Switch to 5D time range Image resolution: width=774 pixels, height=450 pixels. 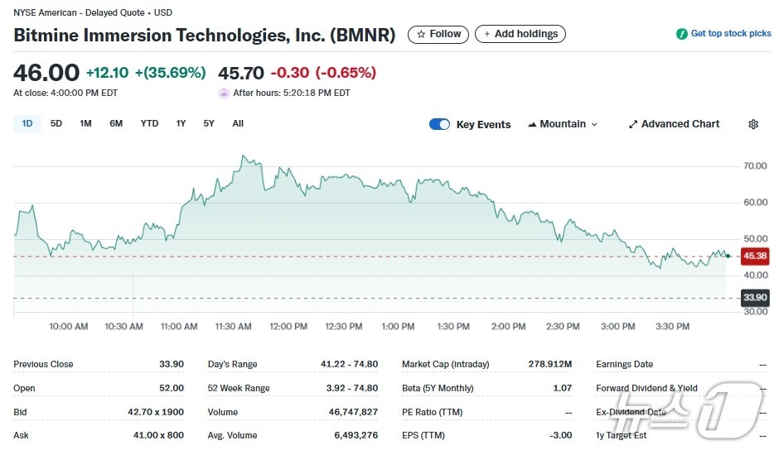(x=56, y=124)
